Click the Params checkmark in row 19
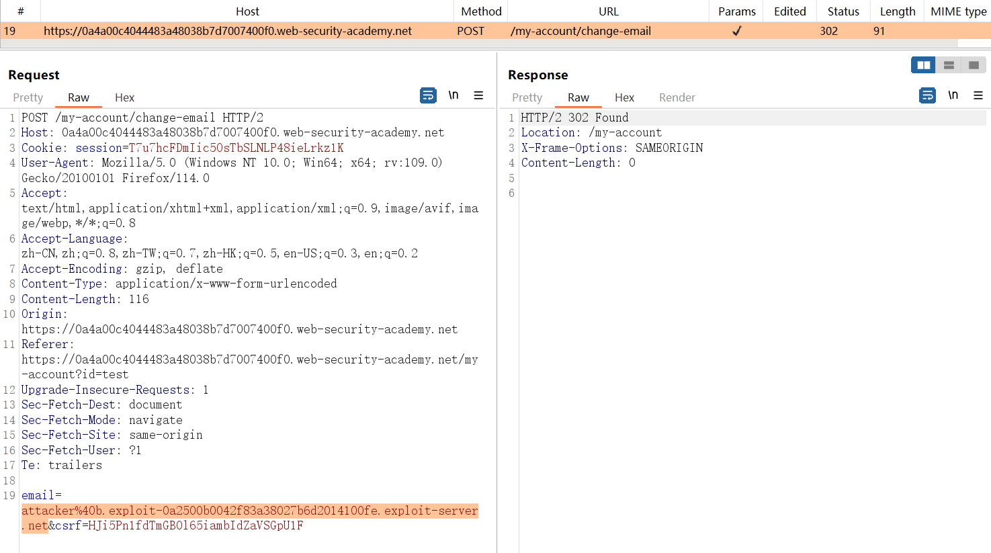This screenshot has width=991, height=553. click(x=737, y=31)
